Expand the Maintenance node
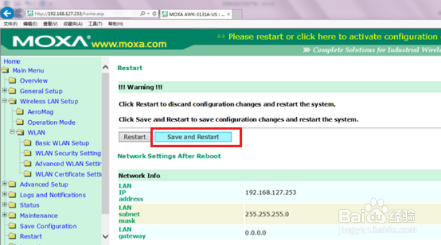The image size is (441, 245). 5,215
